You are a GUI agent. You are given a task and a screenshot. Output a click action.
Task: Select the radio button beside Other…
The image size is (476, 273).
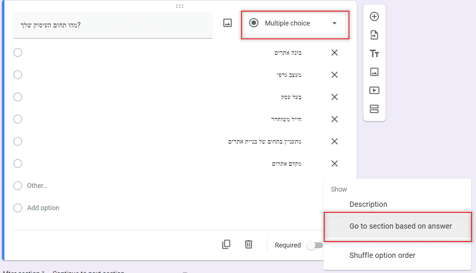click(x=18, y=186)
